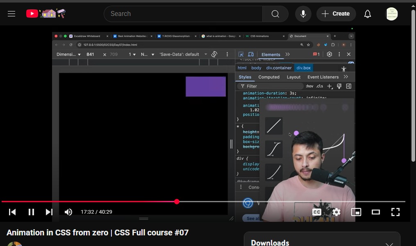
Task: Open the player settings gear
Action: pyautogui.click(x=336, y=212)
